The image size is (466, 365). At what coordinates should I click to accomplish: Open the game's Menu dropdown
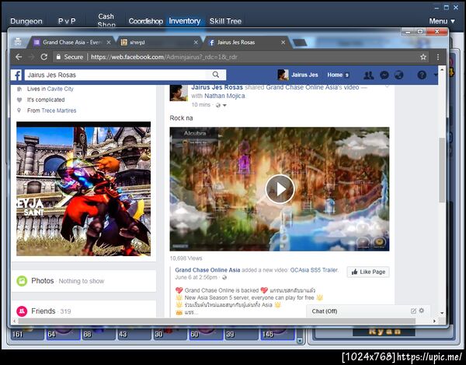442,21
